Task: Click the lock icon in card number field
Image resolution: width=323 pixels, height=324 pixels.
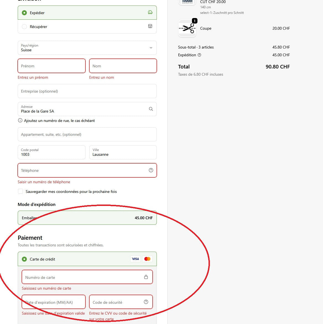Action: 146,277
